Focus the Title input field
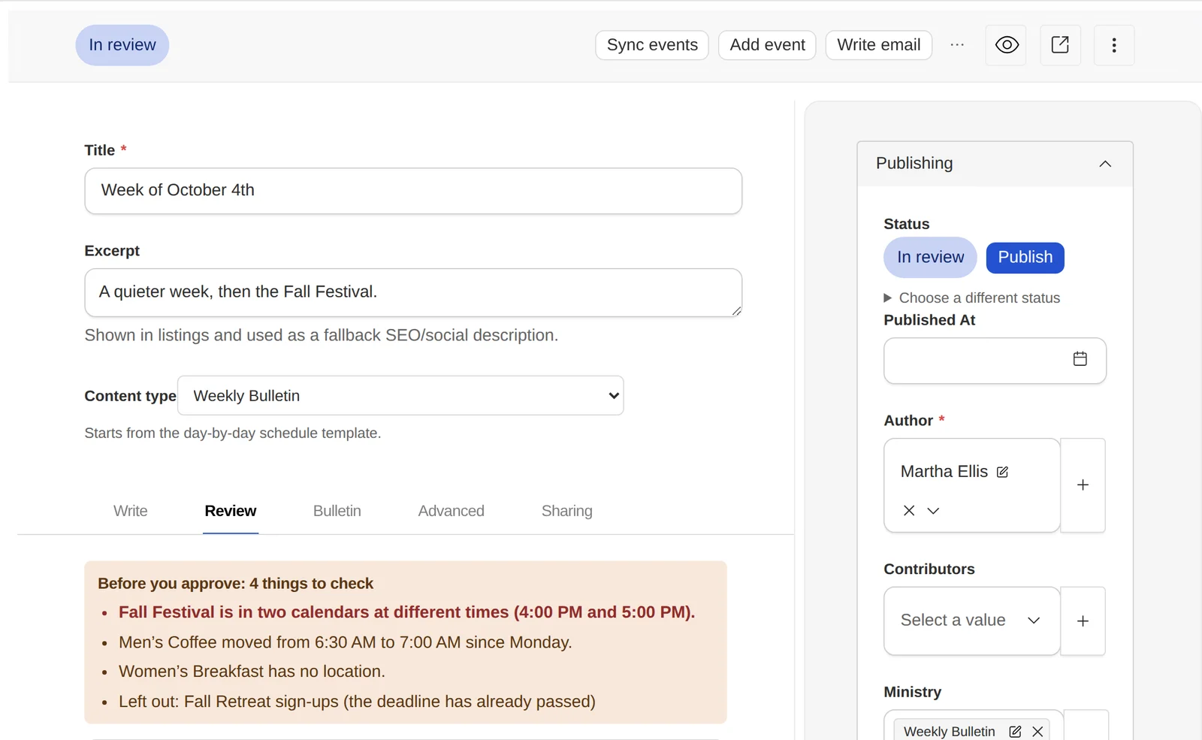This screenshot has height=740, width=1202. [x=413, y=191]
